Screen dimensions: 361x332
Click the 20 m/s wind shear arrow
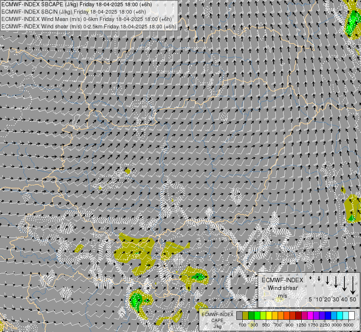pos(327,280)
